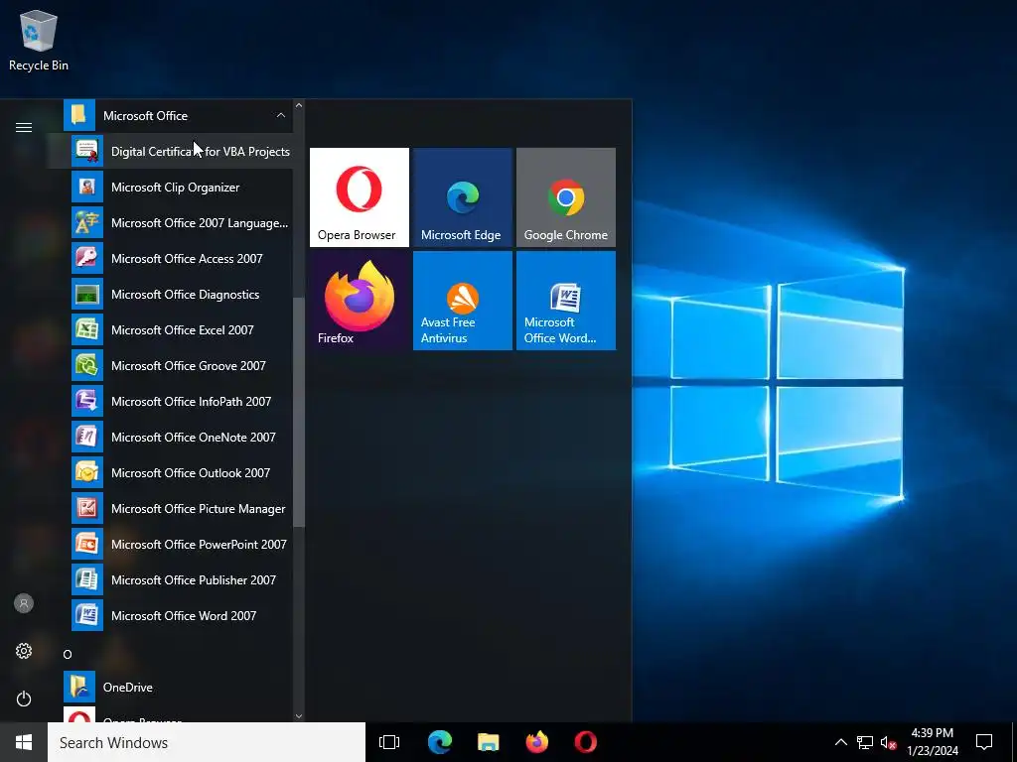
Task: Launch Microsoft Office Outlook 2007 icon
Action: click(x=87, y=472)
